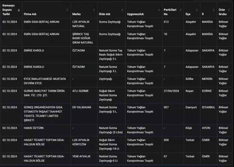Select the Silifke district cell
The image size is (234, 167).
pos(189,79)
